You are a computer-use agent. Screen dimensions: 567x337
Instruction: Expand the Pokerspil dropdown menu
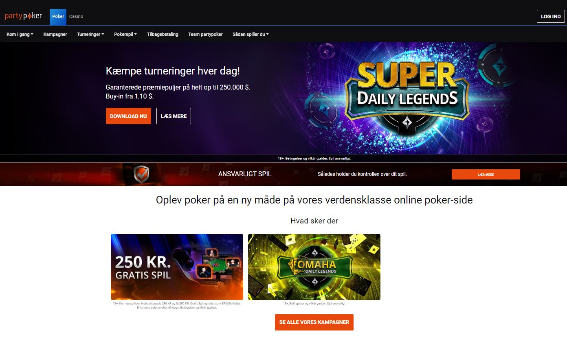tap(125, 34)
